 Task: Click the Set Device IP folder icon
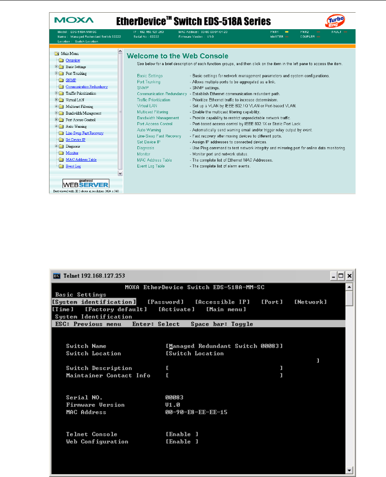tap(61, 140)
